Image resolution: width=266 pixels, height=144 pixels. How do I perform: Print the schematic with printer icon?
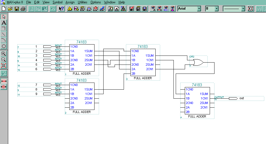tap(23, 9)
